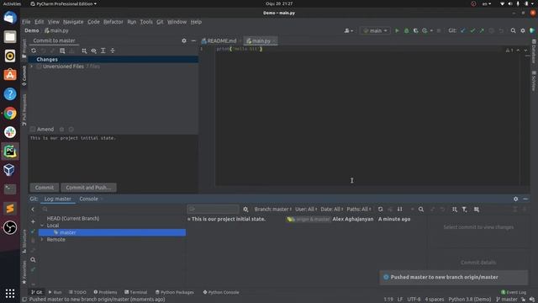This screenshot has height=303, width=538.
Task: Launch PyCharm from the Ubuntu dock
Action: click(10, 151)
